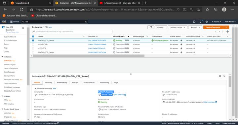Reload the browser page
The width and height of the screenshot is (238, 125).
pos(21,9)
